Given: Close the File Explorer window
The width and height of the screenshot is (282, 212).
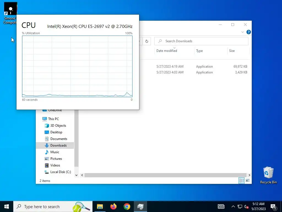Looking at the screenshot, I should pos(245,25).
